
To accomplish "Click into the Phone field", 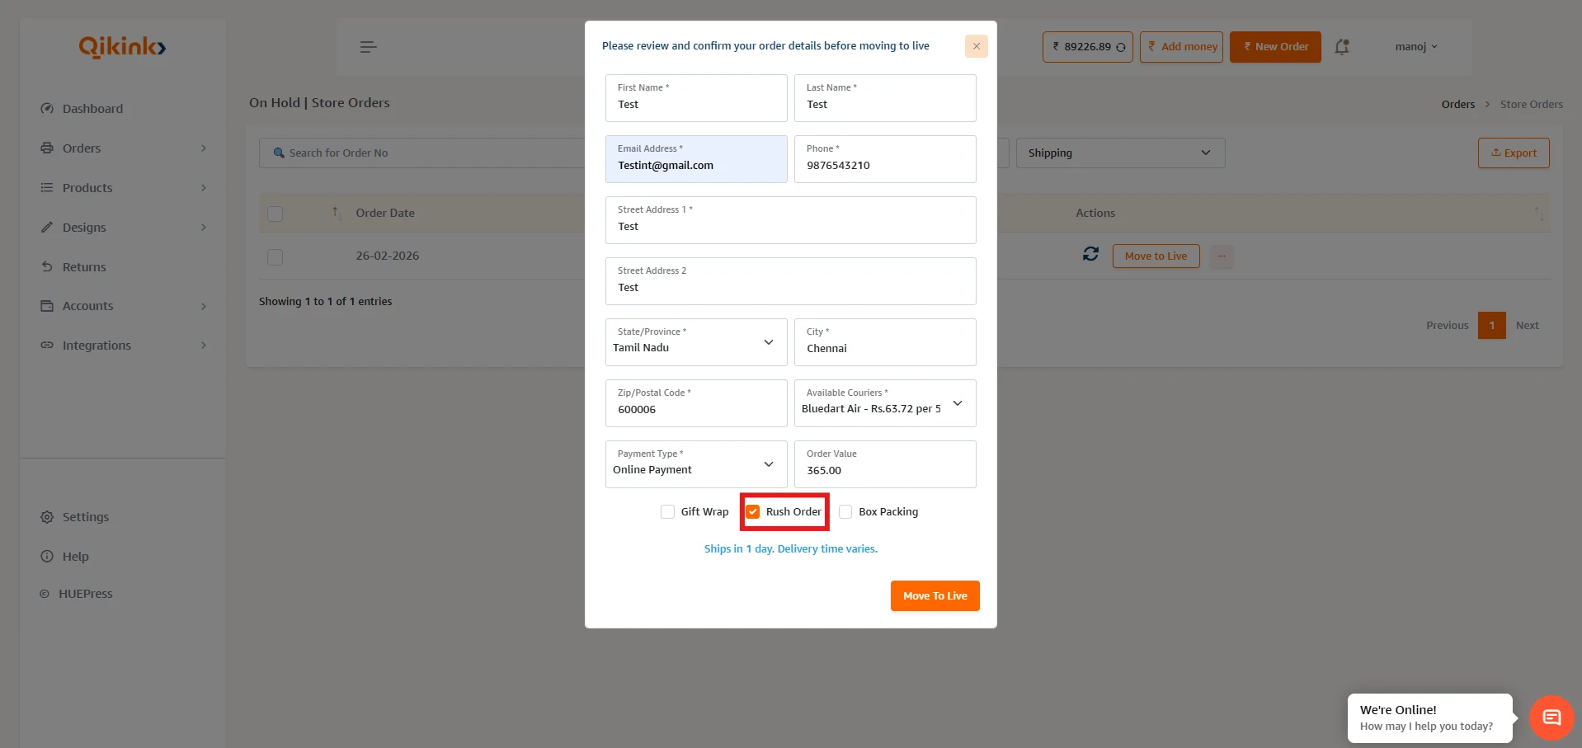I will pos(885,159).
